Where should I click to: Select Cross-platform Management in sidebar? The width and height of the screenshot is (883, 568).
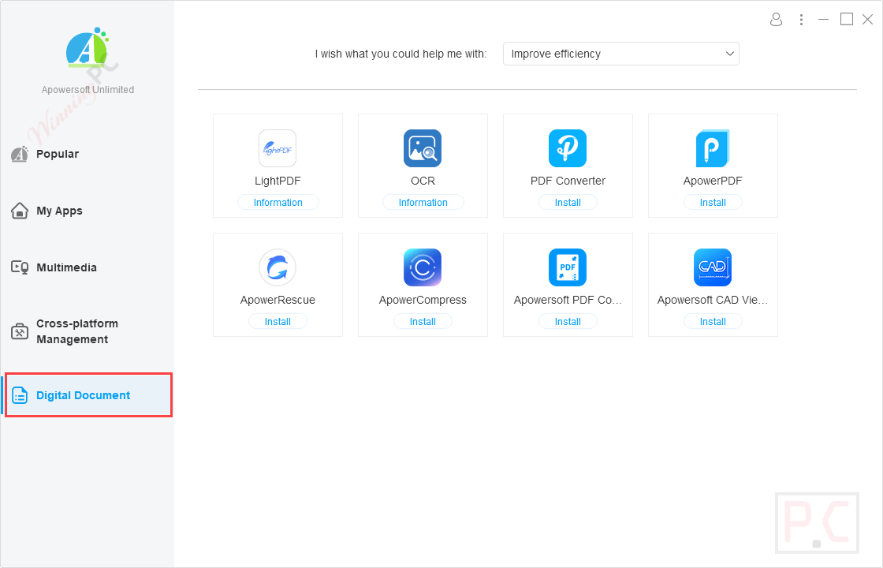coord(76,331)
